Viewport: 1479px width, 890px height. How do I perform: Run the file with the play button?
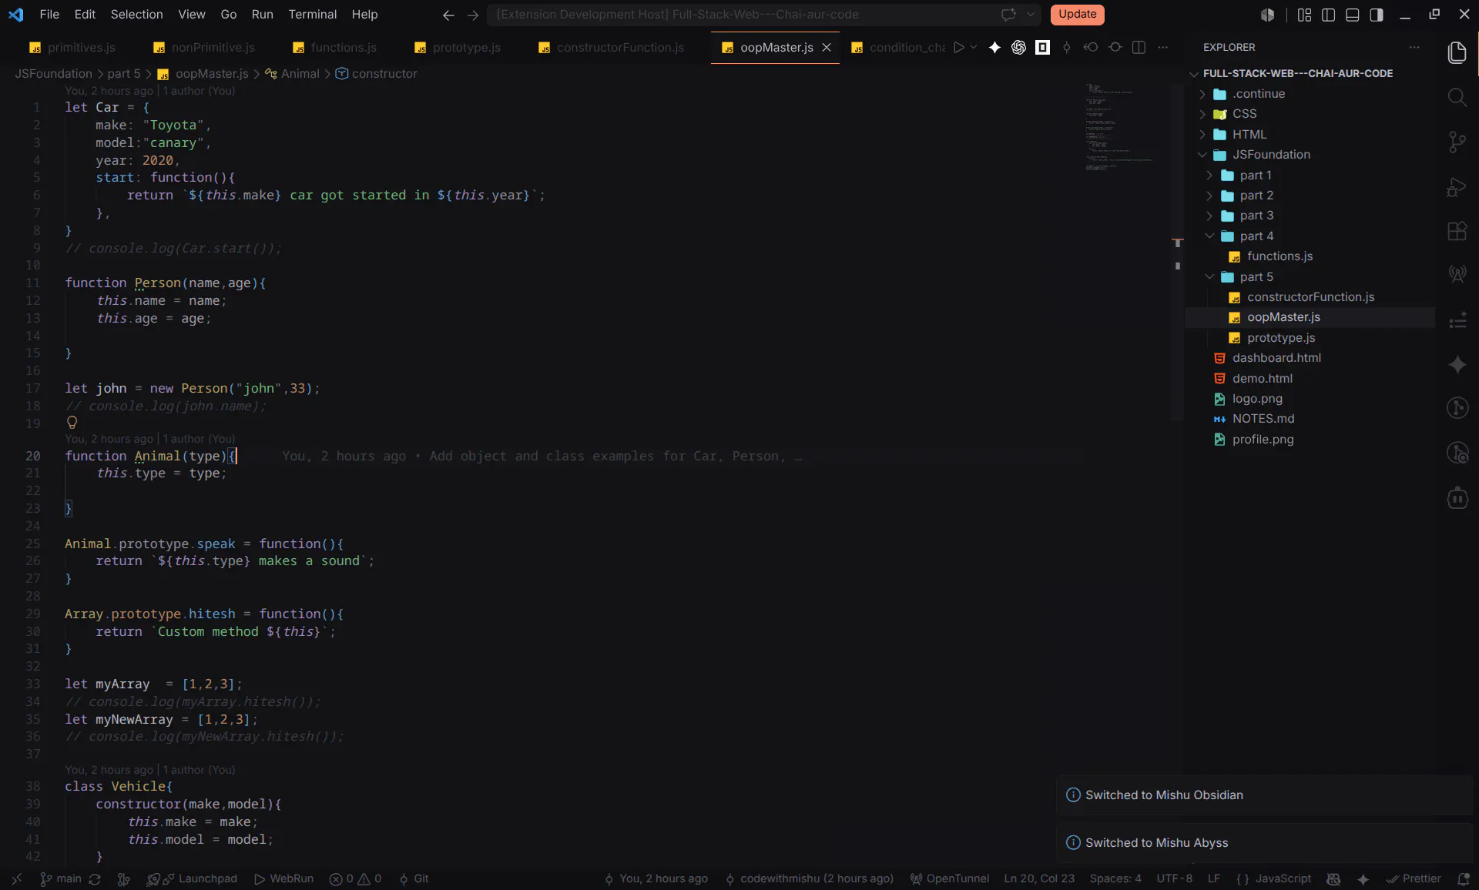click(958, 48)
